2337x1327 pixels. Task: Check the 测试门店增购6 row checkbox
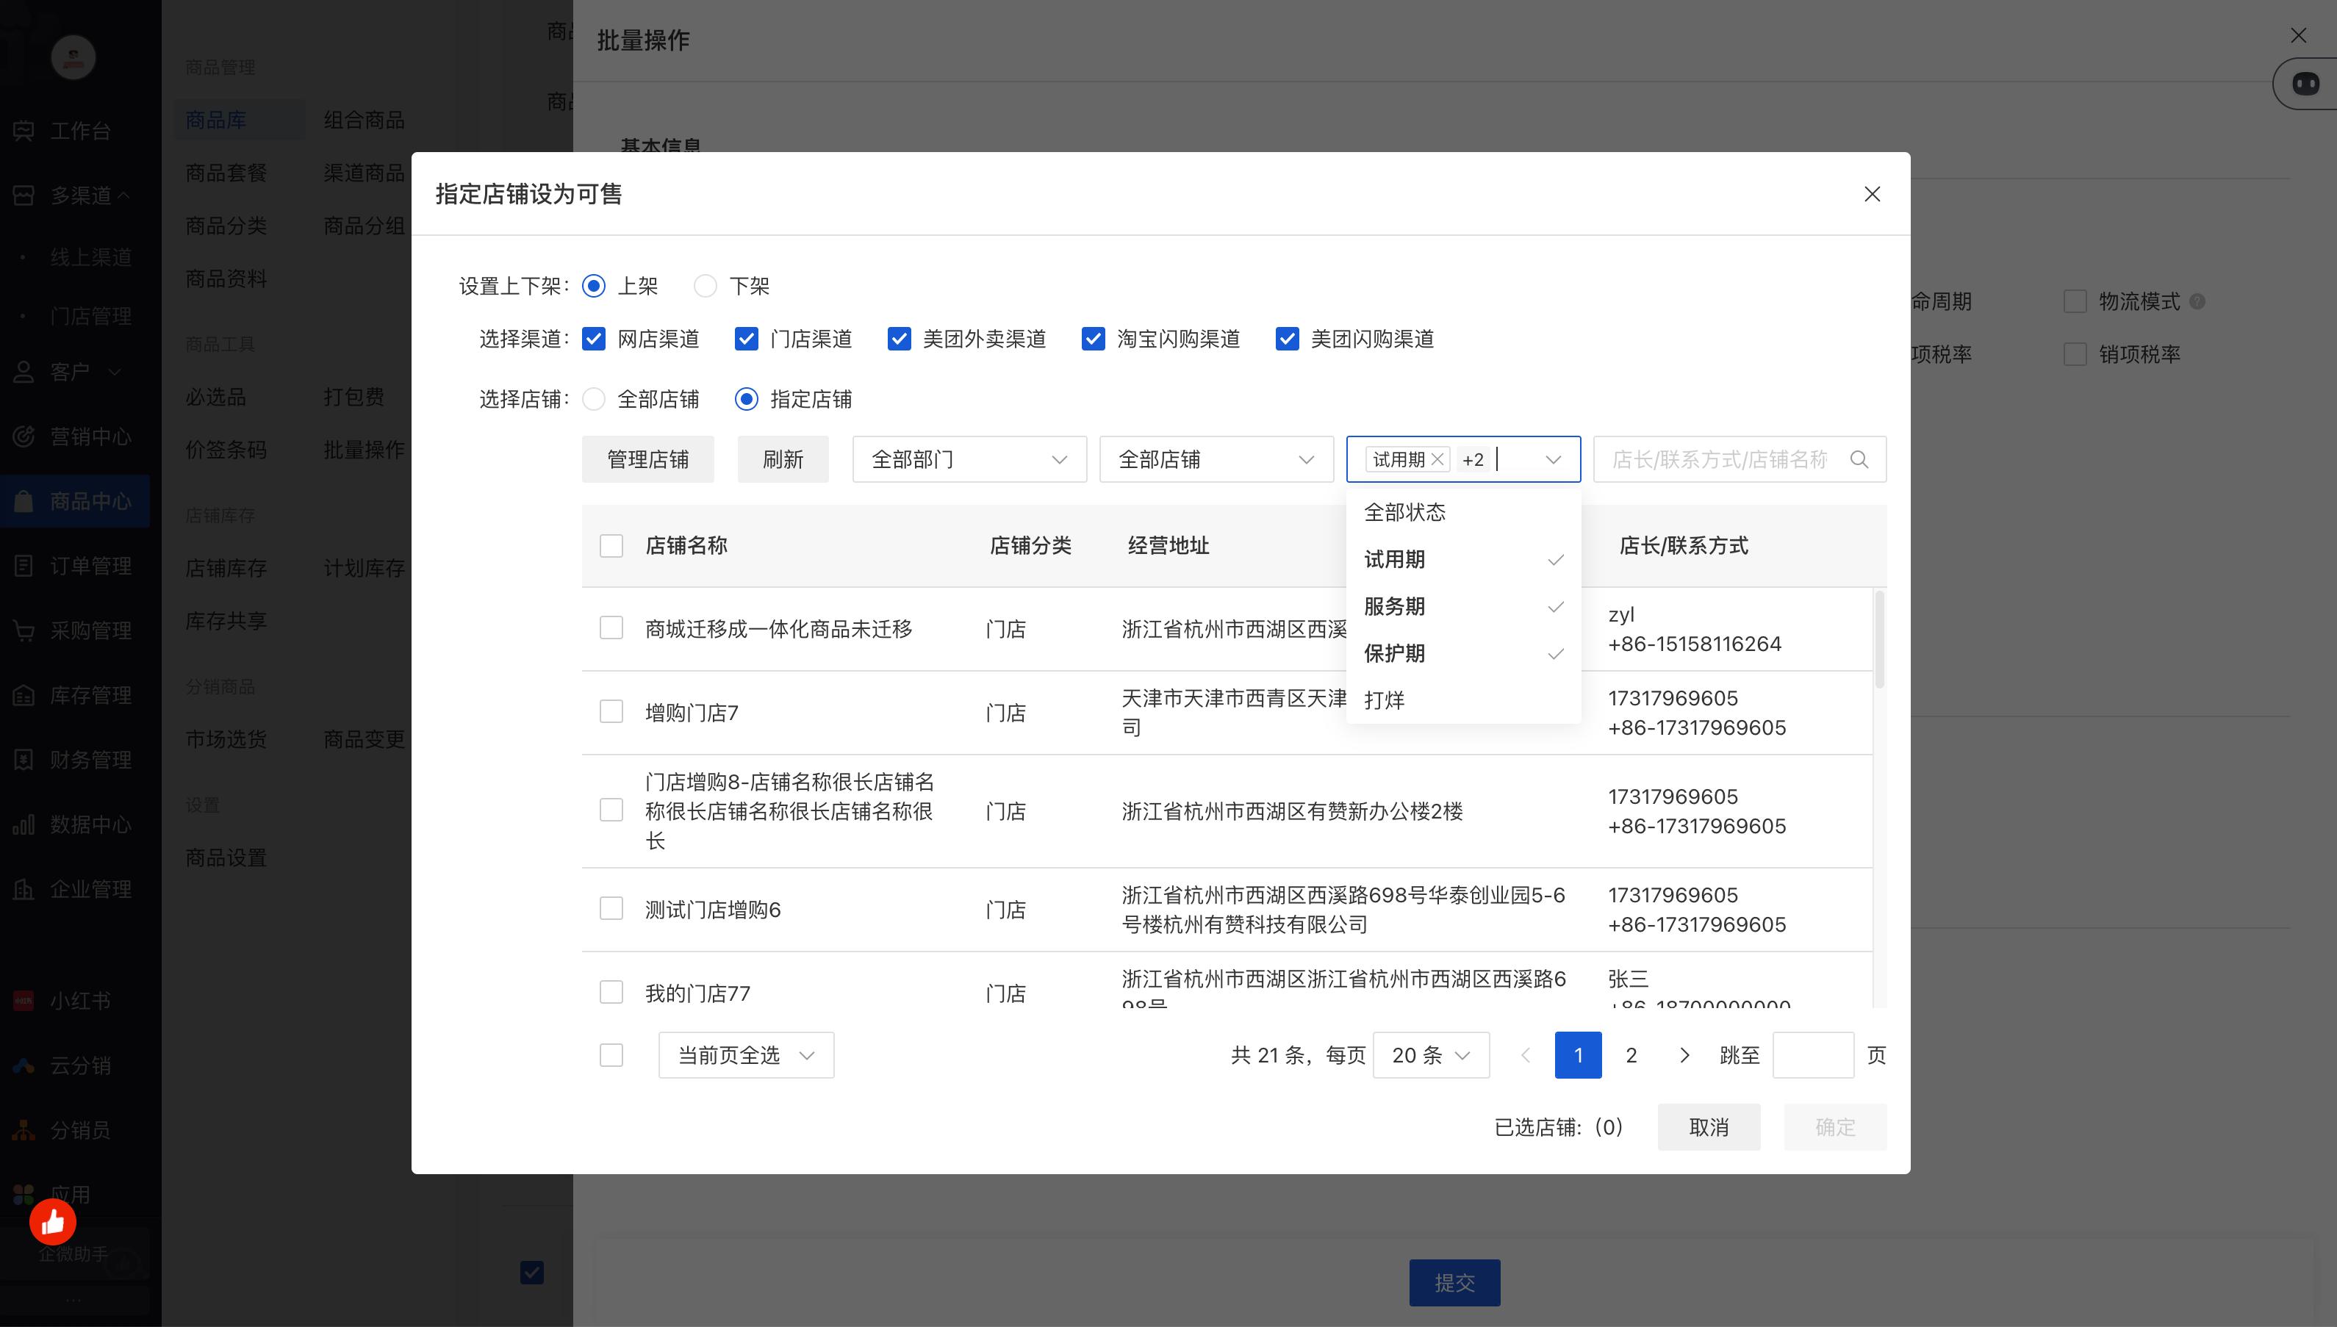[x=611, y=909]
